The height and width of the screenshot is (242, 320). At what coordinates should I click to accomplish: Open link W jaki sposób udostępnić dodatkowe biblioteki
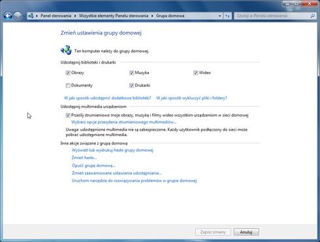[x=107, y=98]
